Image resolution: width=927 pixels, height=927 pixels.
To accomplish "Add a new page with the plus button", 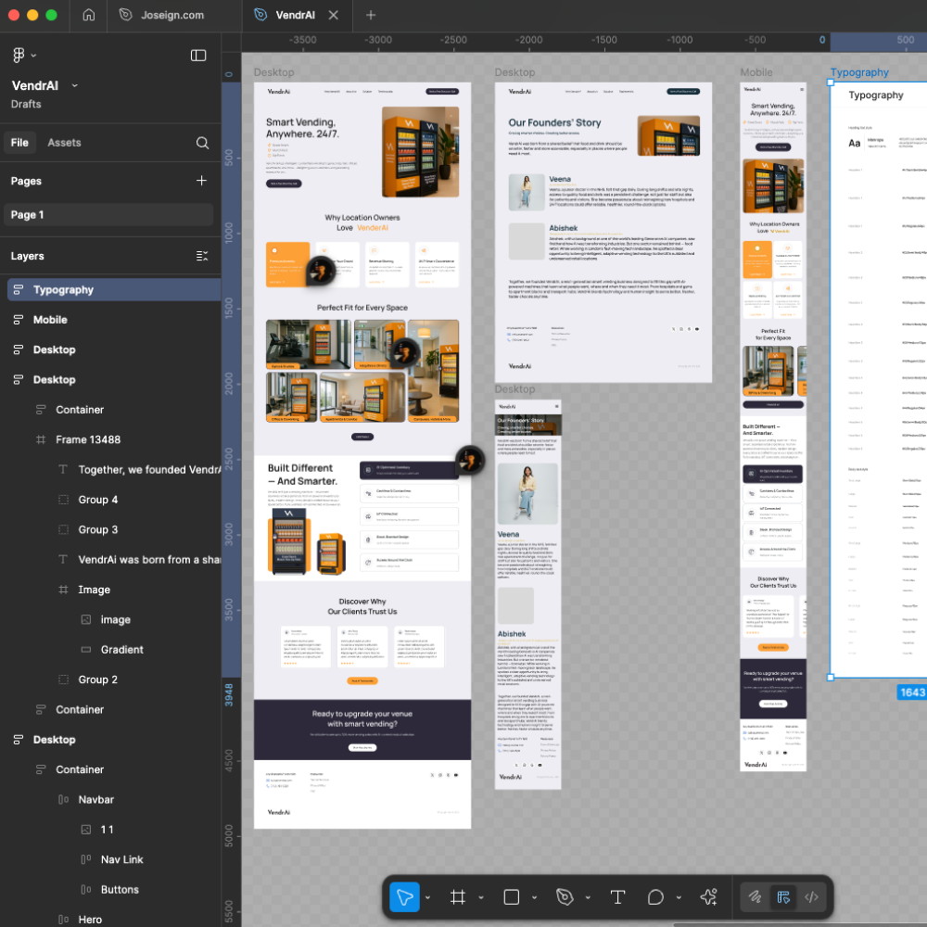I will pos(201,181).
